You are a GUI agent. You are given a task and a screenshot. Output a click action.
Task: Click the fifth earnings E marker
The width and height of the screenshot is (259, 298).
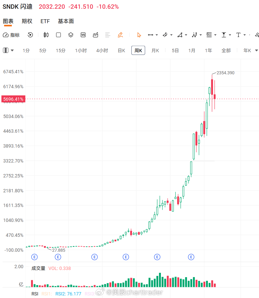click(x=157, y=257)
